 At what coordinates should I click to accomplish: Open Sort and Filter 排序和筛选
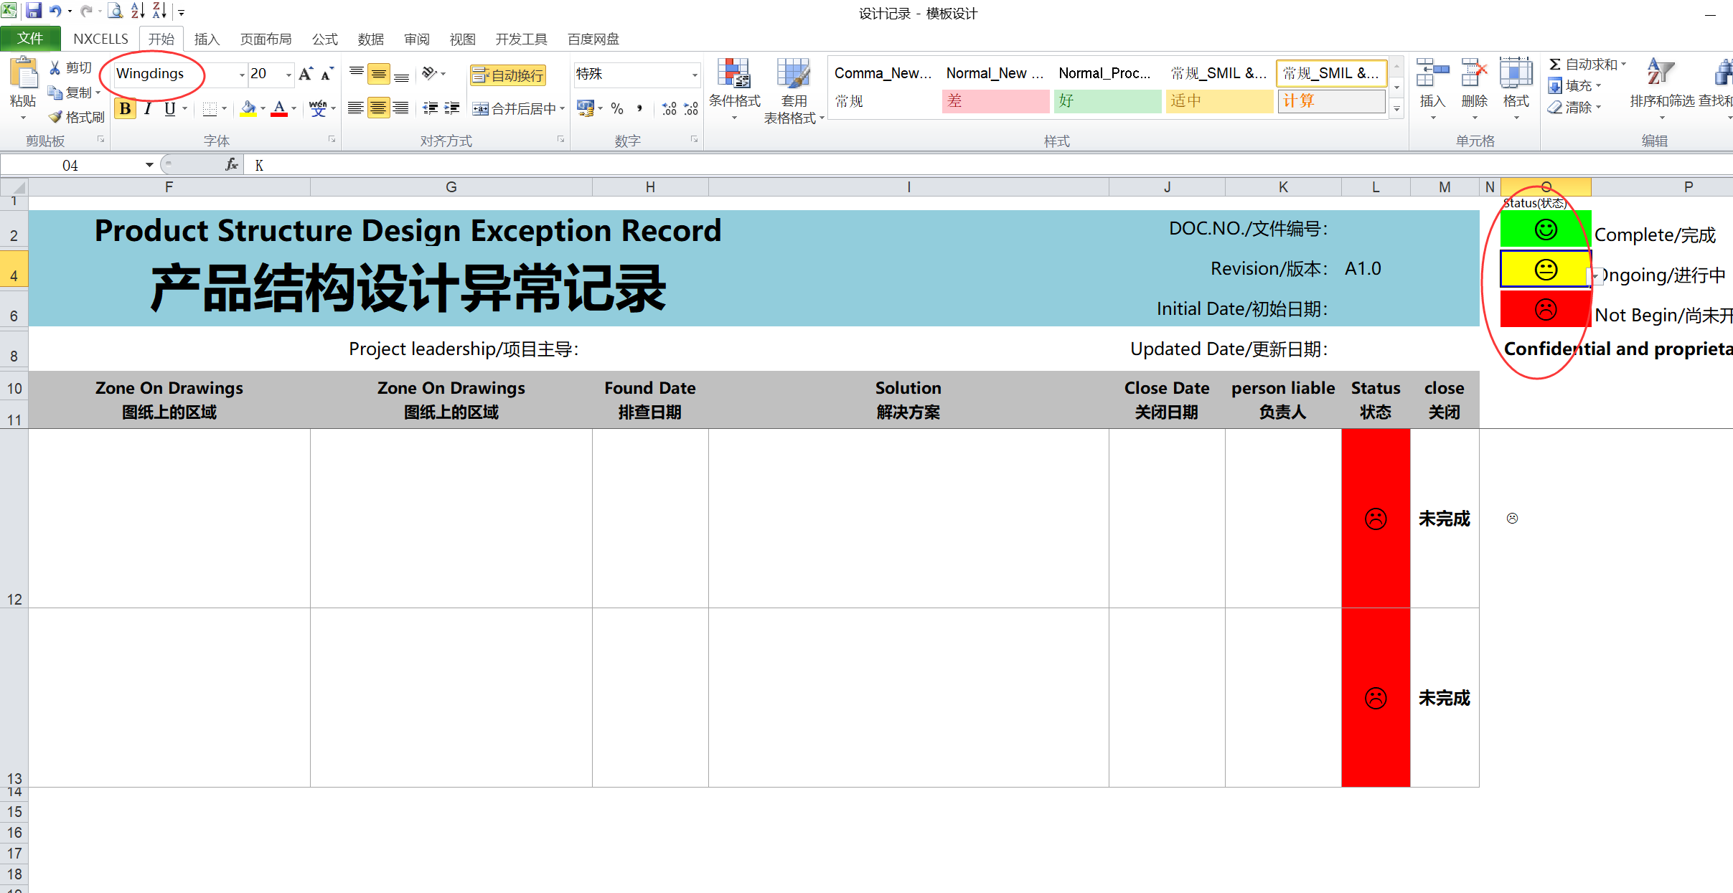1661,88
